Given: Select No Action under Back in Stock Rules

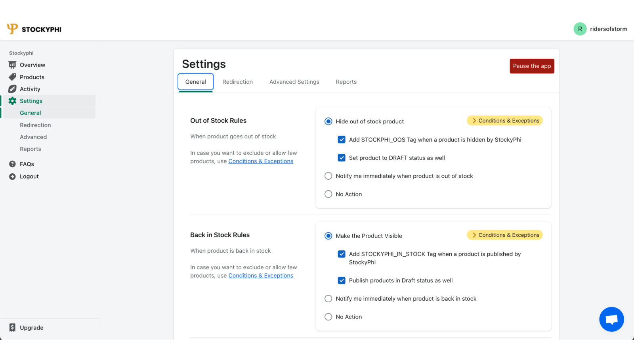Looking at the screenshot, I should click(328, 317).
